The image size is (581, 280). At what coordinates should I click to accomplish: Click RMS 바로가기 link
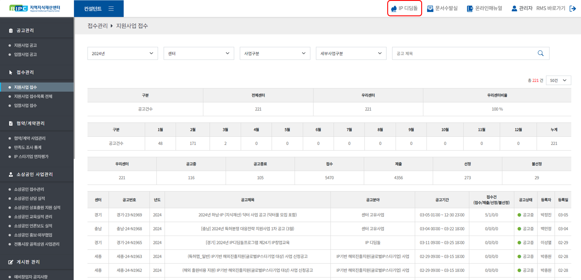pyautogui.click(x=550, y=8)
